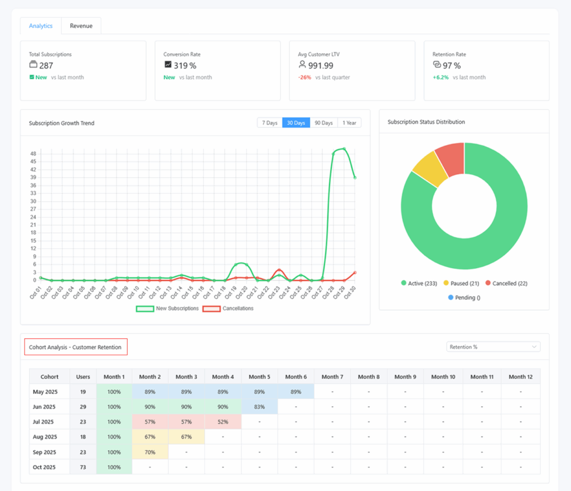
Task: Toggle Pending status legend item
Action: tap(464, 298)
